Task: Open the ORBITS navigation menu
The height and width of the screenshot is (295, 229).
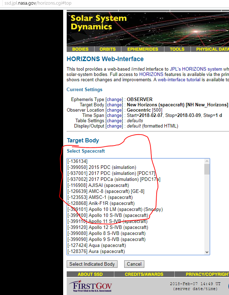Action: [x=108, y=49]
